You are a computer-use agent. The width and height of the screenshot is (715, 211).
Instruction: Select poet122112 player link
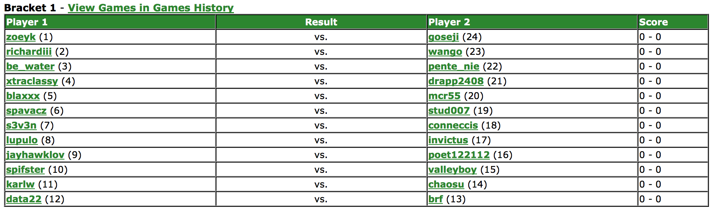459,155
